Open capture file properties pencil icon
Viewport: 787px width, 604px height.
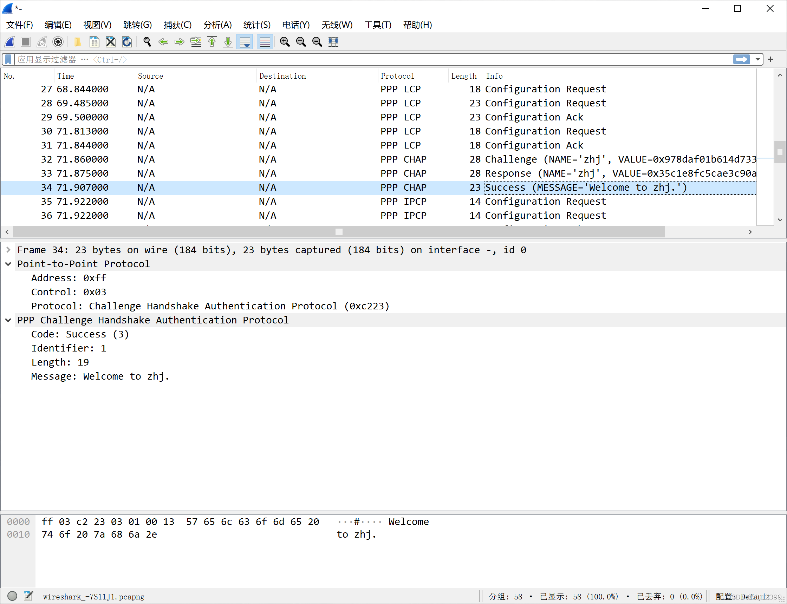[28, 596]
